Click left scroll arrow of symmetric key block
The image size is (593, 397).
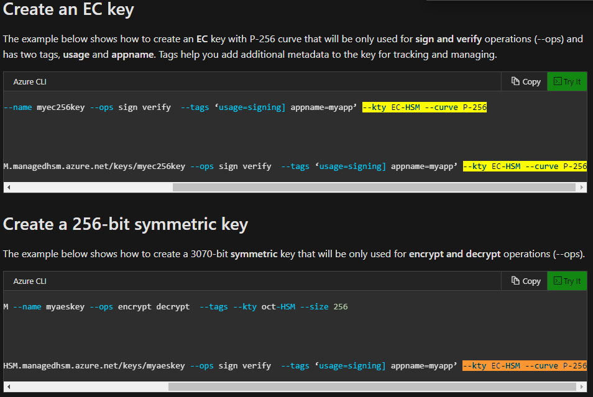point(8,386)
